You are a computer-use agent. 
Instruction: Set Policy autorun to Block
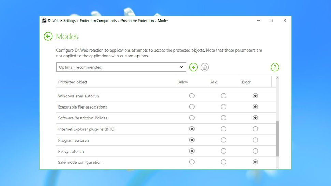tap(255, 151)
